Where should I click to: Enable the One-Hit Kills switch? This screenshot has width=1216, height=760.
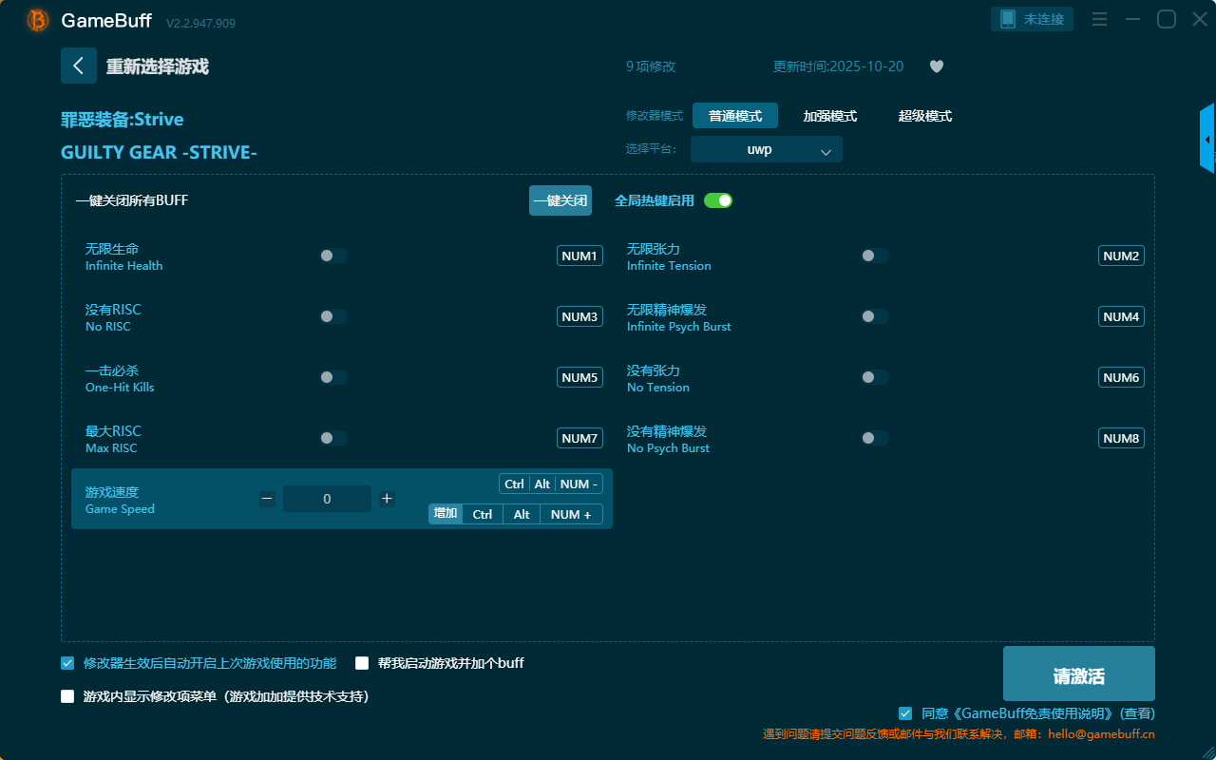click(333, 377)
